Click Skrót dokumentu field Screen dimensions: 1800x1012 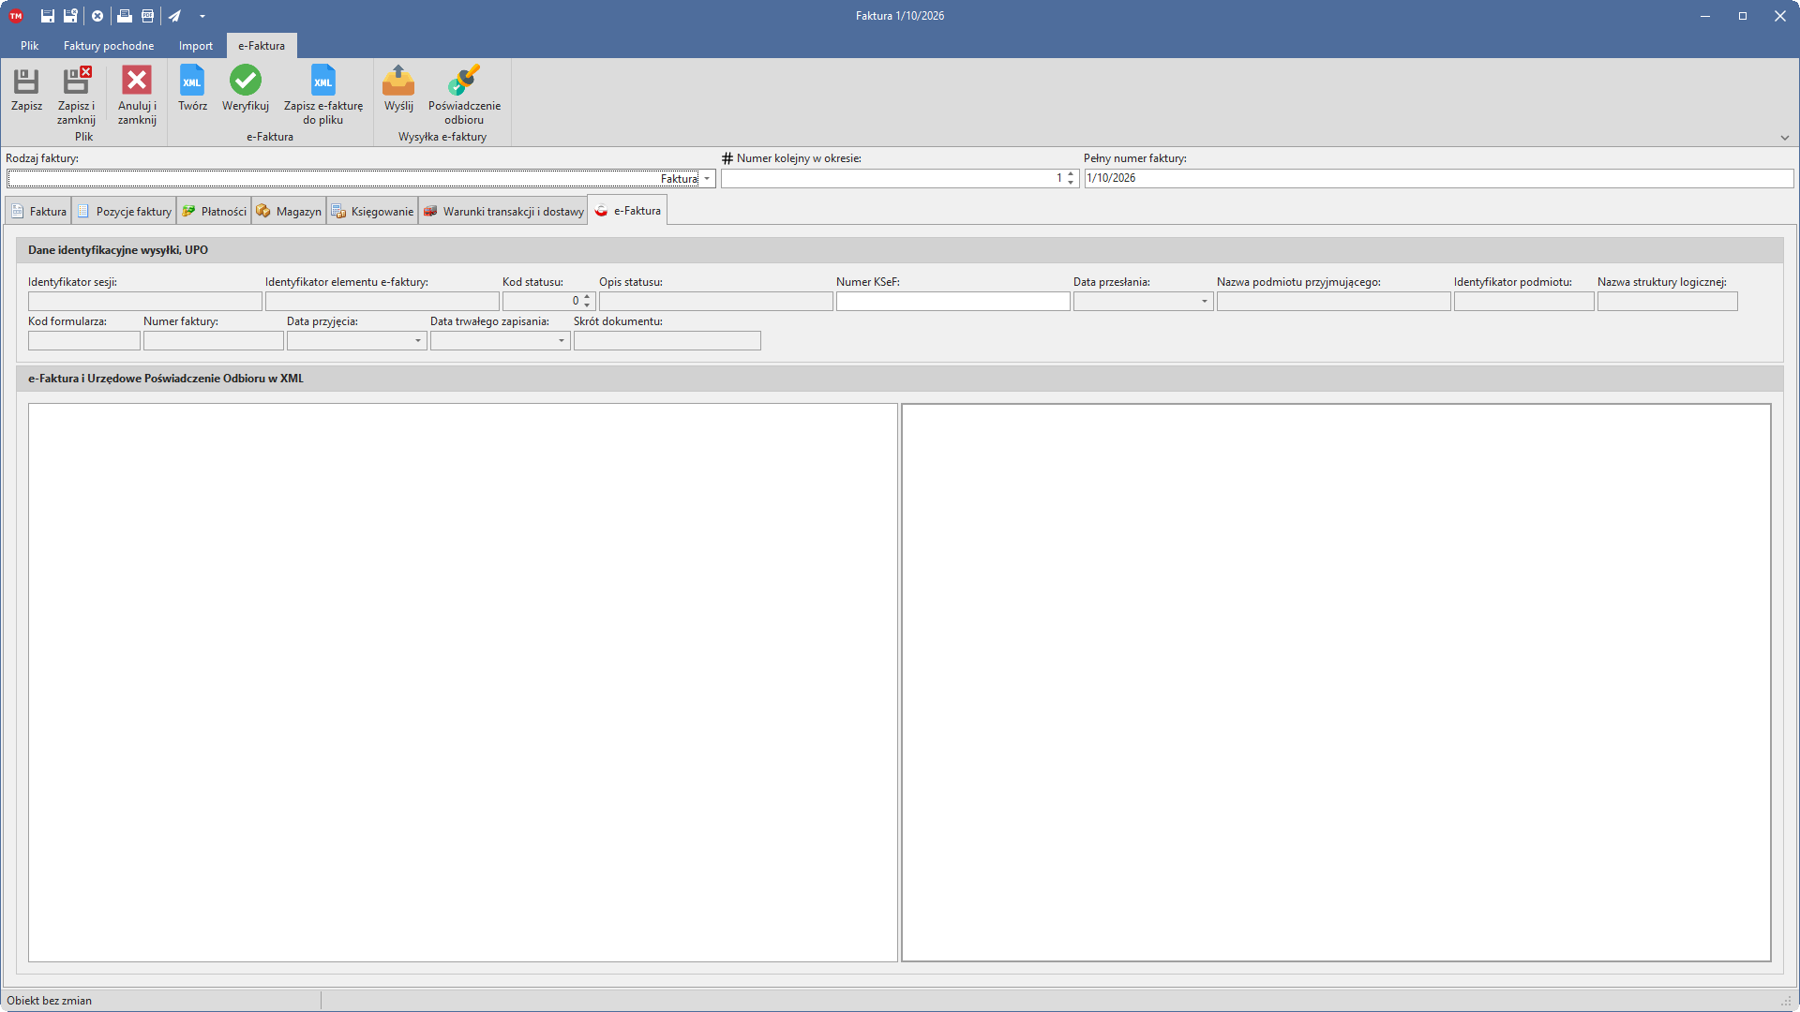pos(667,341)
